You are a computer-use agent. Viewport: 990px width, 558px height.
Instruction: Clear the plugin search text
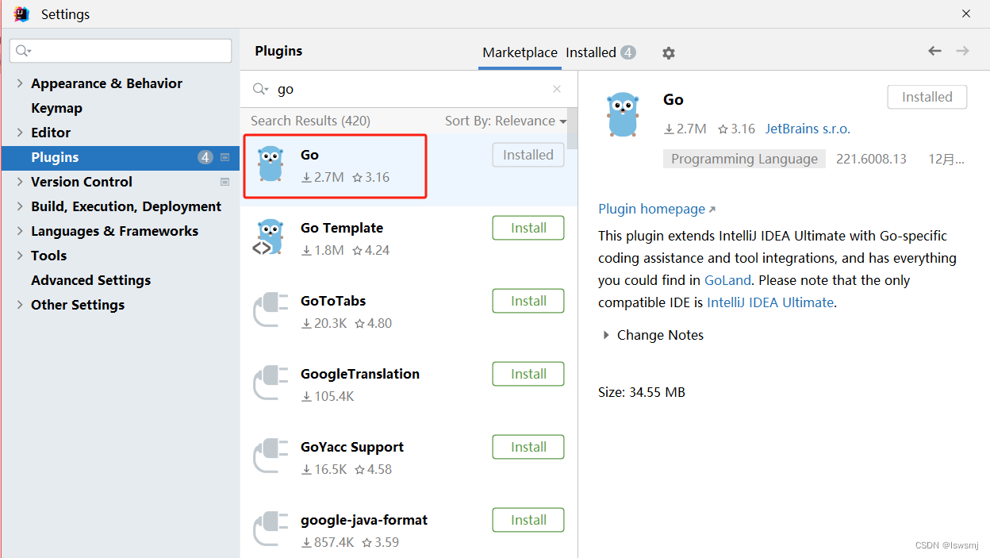pyautogui.click(x=557, y=89)
